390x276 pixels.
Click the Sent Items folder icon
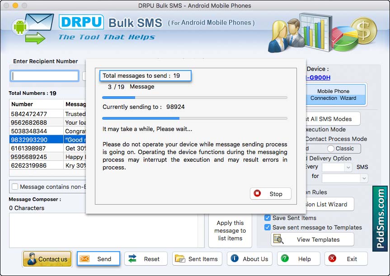coord(180,258)
